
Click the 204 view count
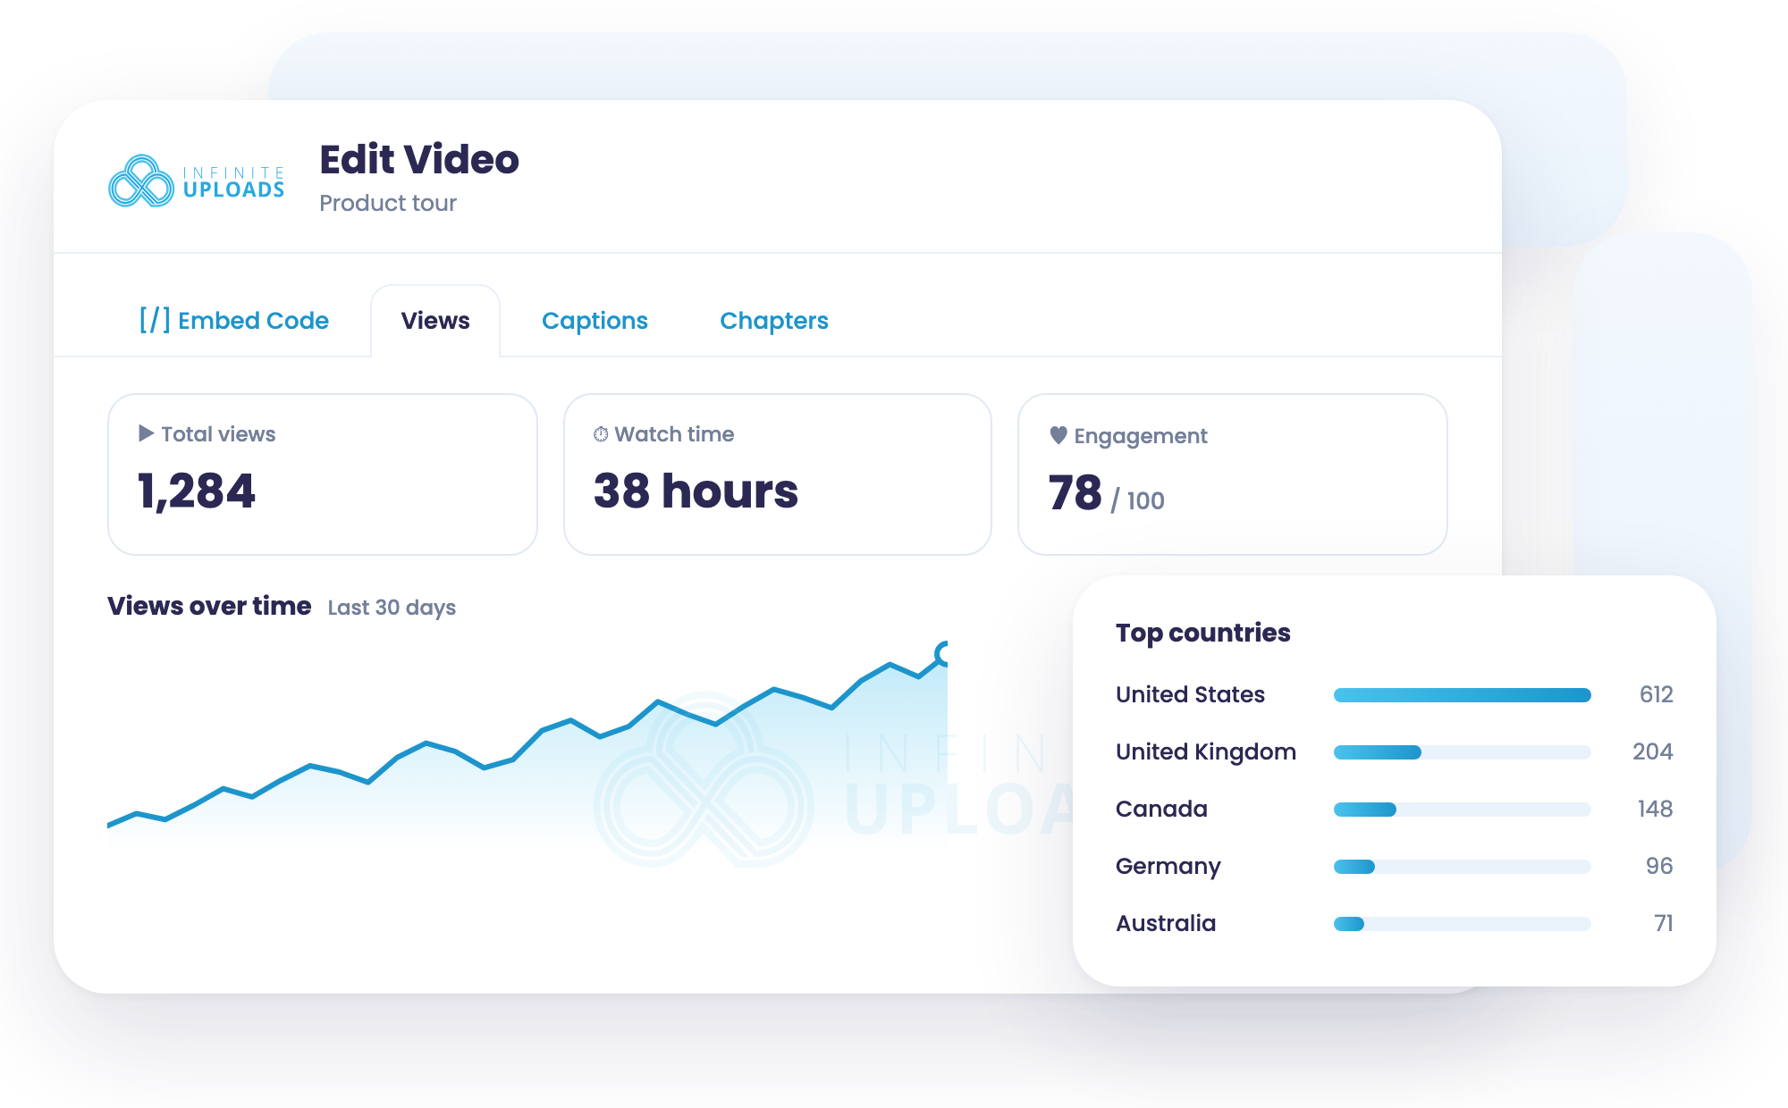coord(1652,751)
